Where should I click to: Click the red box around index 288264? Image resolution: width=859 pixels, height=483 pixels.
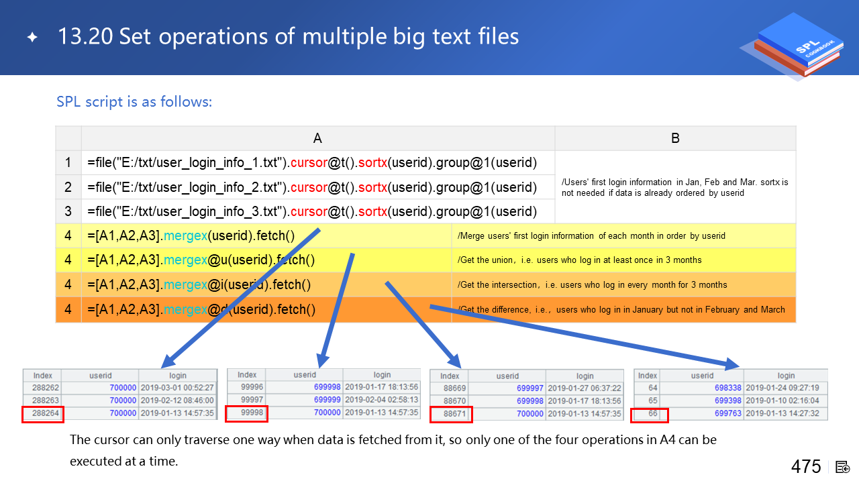(43, 414)
